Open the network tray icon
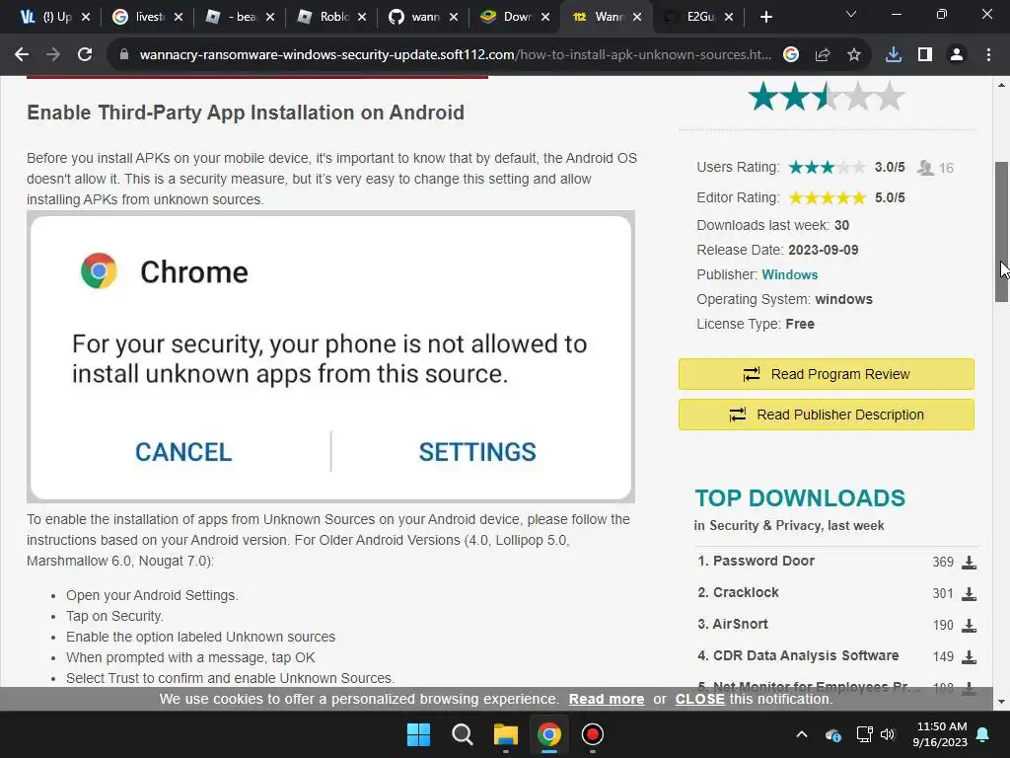This screenshot has width=1010, height=758. tap(864, 734)
